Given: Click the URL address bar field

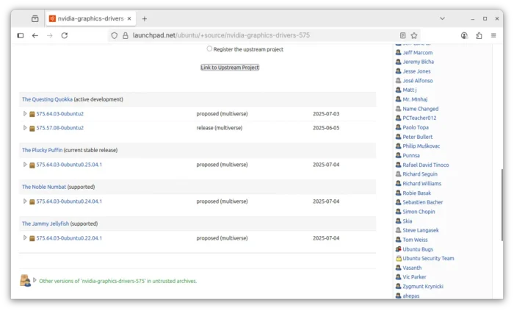Looking at the screenshot, I should 257,35.
